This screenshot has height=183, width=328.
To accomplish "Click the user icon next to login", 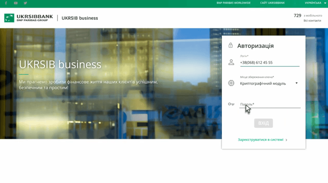I will [x=231, y=62].
